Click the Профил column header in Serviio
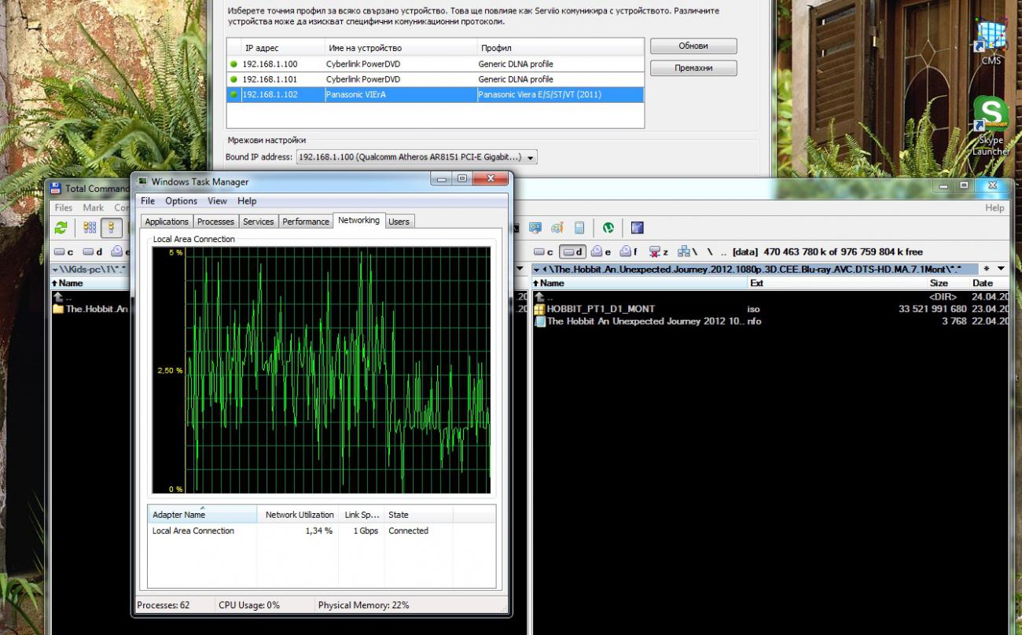 click(560, 48)
